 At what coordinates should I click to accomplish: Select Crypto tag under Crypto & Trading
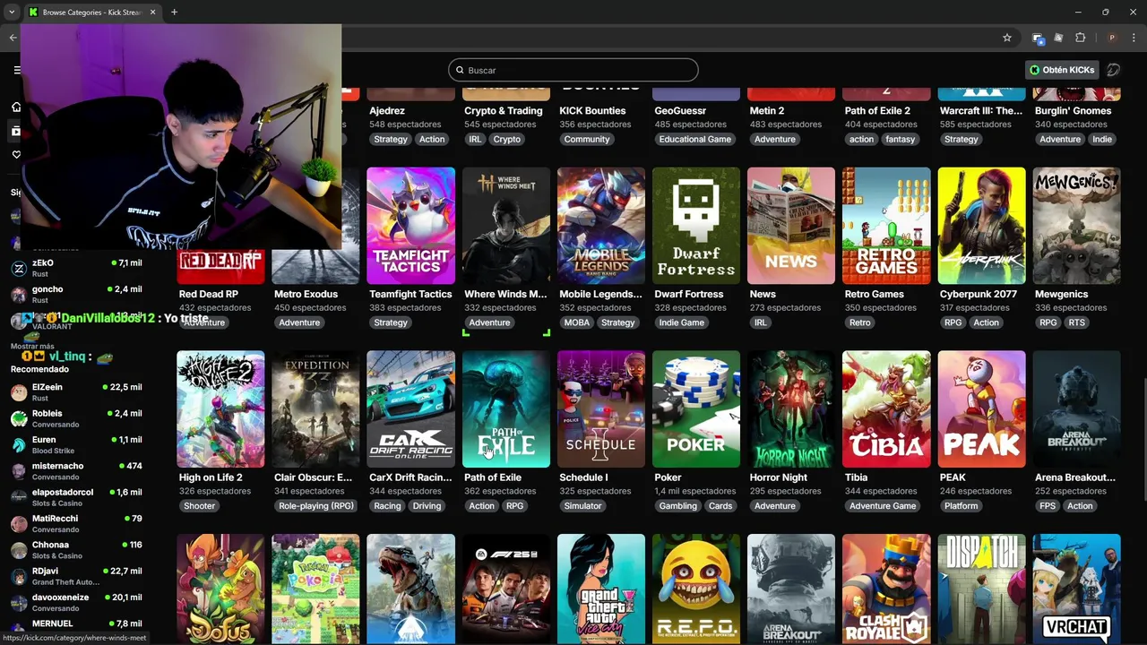[506, 139]
